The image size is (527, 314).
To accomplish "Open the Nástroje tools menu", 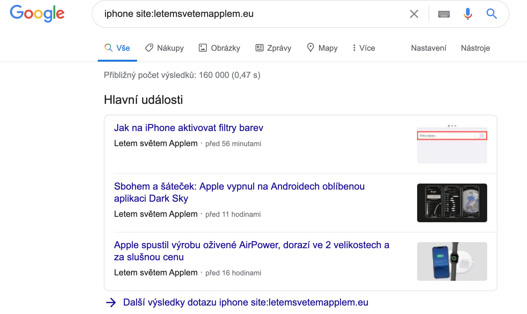I will coord(475,48).
